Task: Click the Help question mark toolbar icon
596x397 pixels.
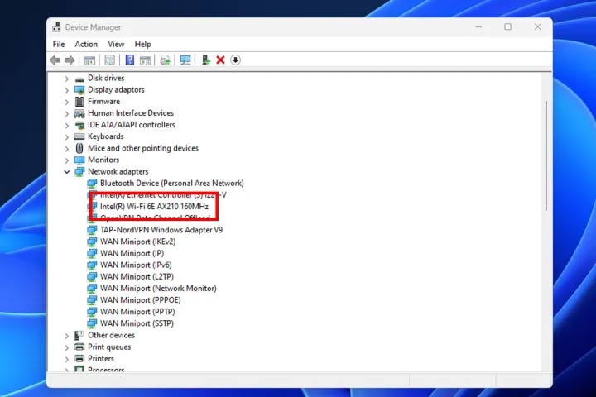Action: (130, 60)
